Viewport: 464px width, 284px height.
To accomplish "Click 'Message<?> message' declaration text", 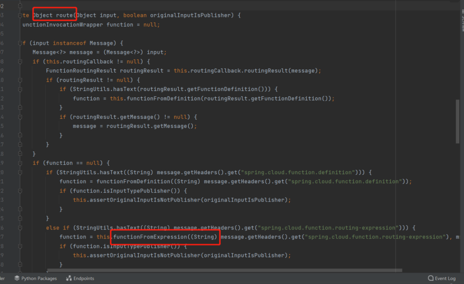I will [x=62, y=52].
